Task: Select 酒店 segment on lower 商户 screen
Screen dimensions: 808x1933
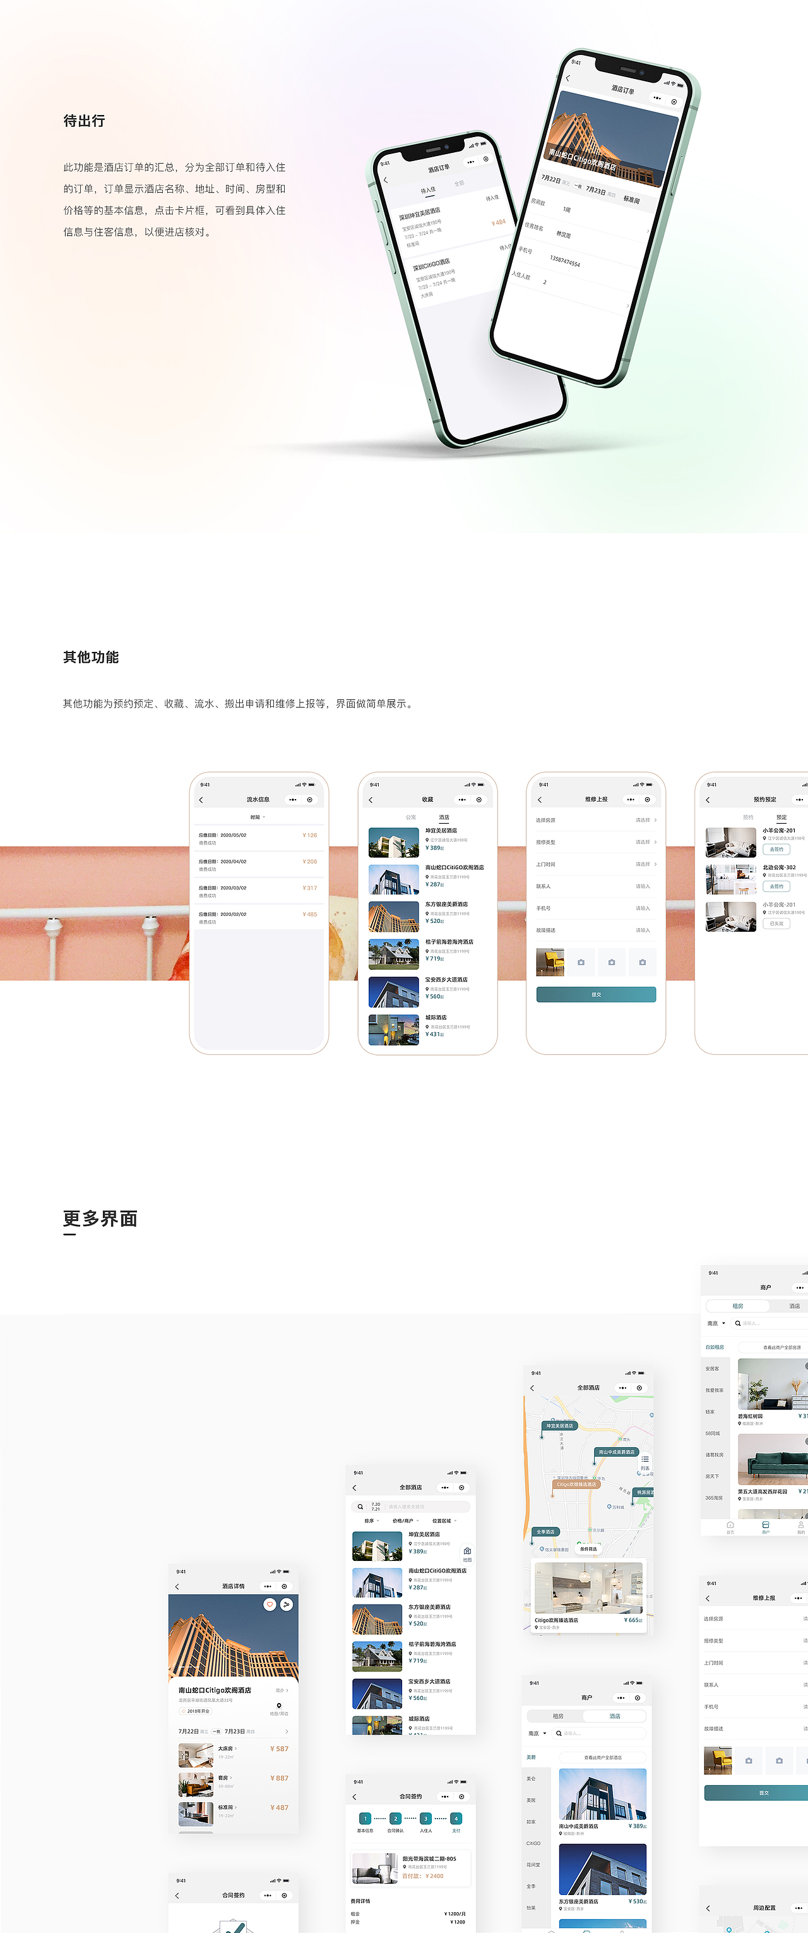Action: click(x=615, y=1716)
